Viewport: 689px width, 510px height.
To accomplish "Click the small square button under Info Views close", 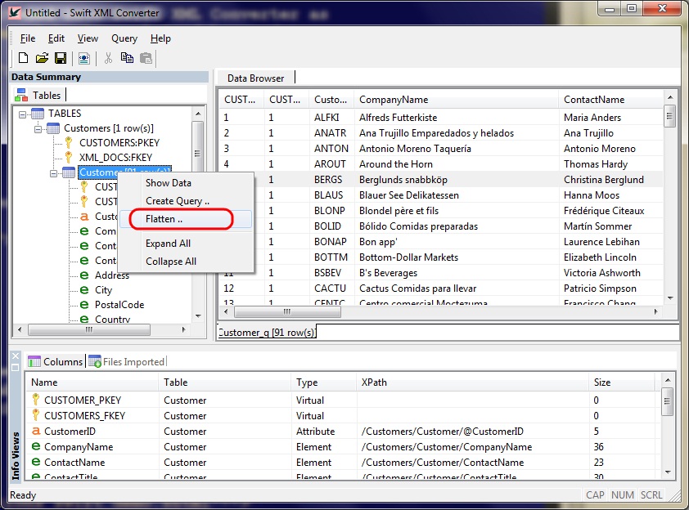I will click(x=16, y=367).
